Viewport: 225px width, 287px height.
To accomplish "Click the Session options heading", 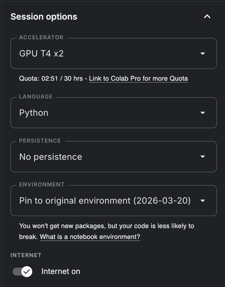I will pyautogui.click(x=44, y=17).
